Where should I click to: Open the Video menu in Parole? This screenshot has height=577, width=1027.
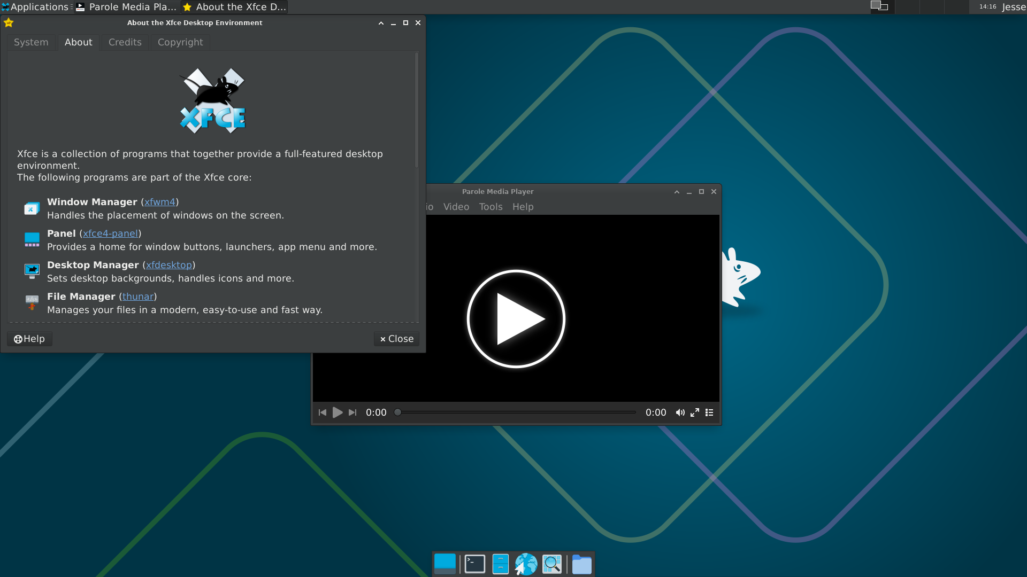click(x=456, y=207)
